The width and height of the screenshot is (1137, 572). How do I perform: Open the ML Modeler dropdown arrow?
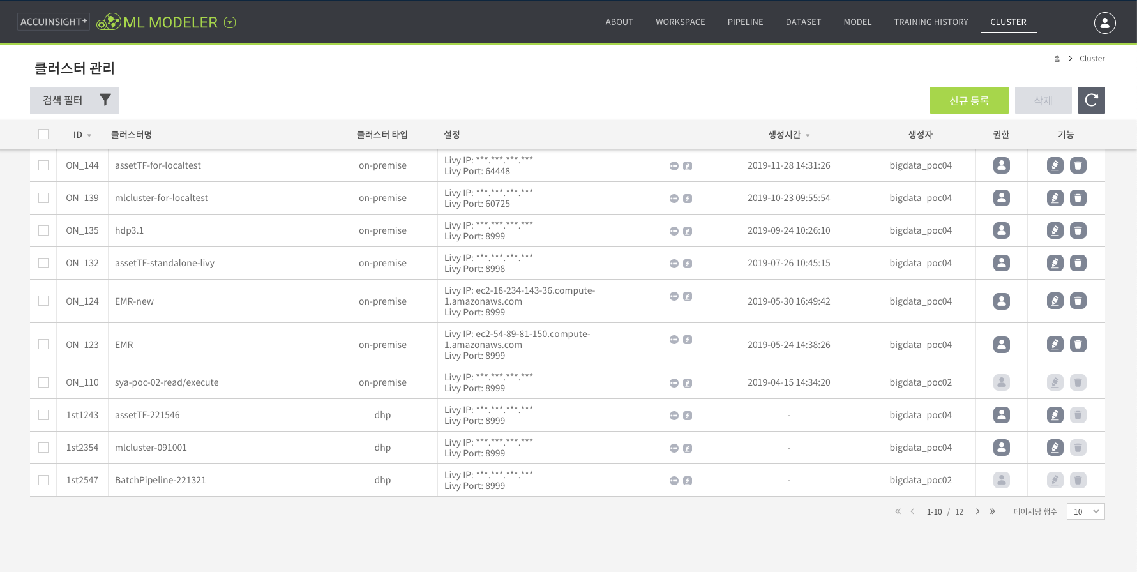click(x=230, y=22)
